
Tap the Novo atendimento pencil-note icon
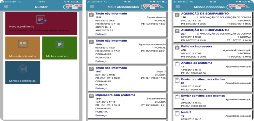tap(41, 20)
